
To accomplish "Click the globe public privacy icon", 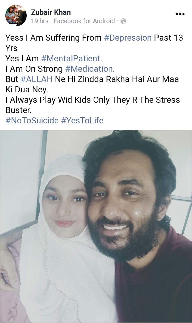I will [123, 21].
